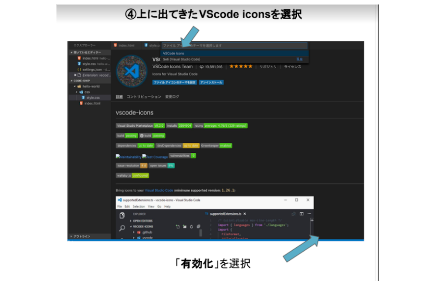Image resolution: width=437 pixels, height=281 pixels.
Task: Click the refresh icon beside VSCODE-ICONS in embedded image
Action: point(192,227)
